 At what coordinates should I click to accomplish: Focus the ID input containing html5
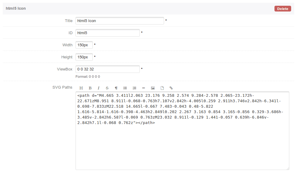108,33
